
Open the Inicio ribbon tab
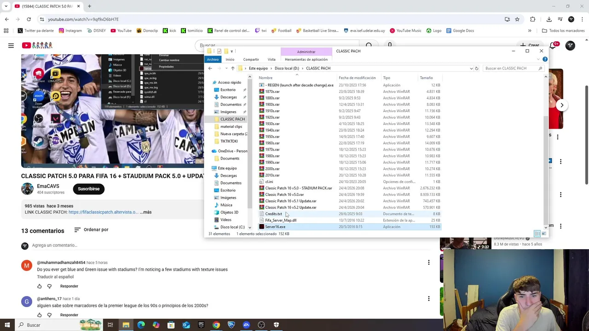tap(230, 59)
